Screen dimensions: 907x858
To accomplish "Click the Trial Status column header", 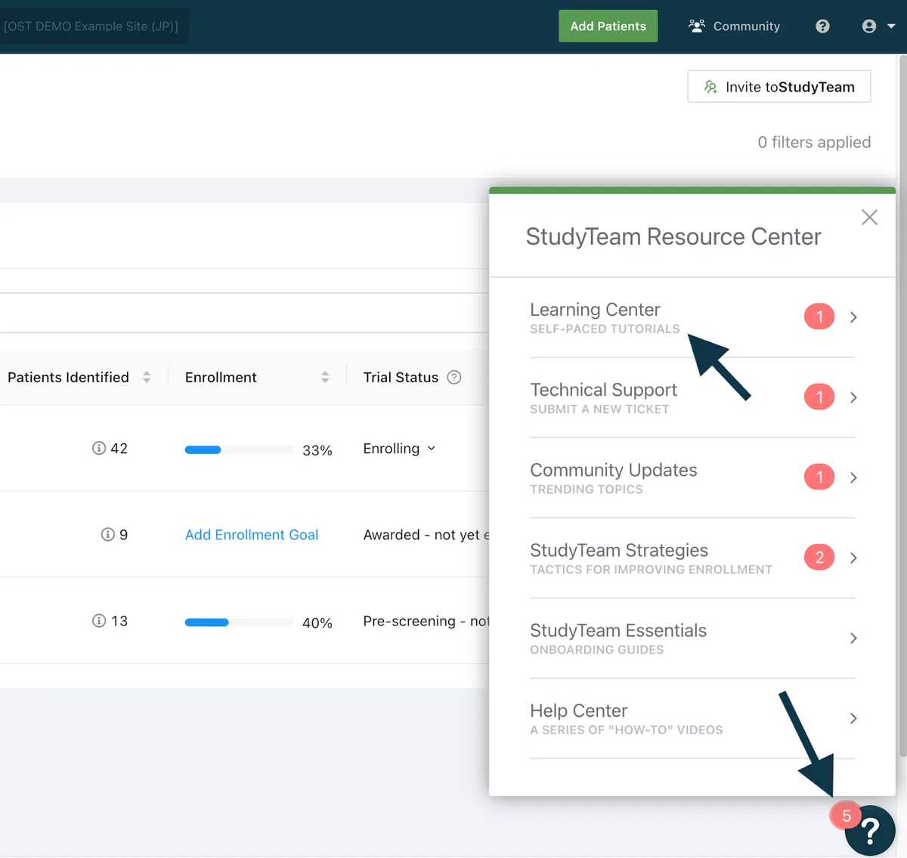I will pos(401,377).
